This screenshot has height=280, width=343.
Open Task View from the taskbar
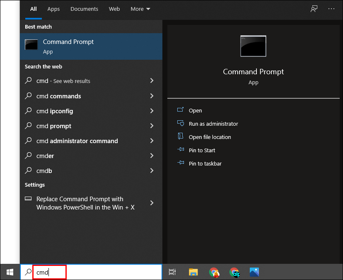(x=172, y=272)
